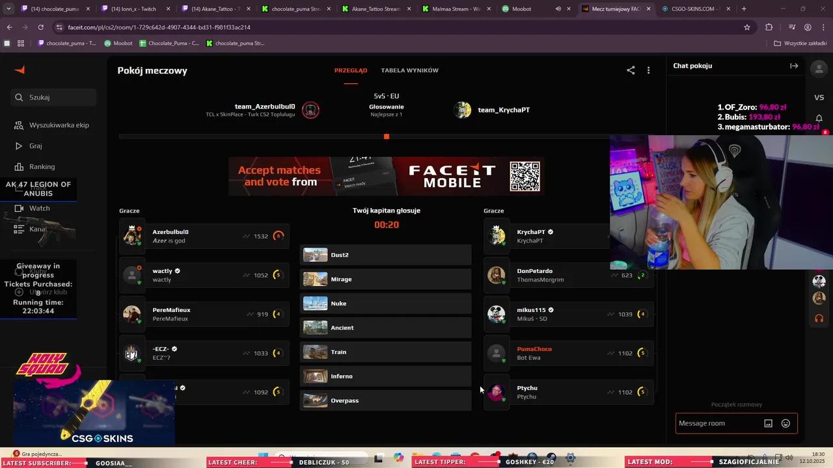Click the FACEIT logo in sidebar
The width and height of the screenshot is (833, 468).
[x=20, y=70]
